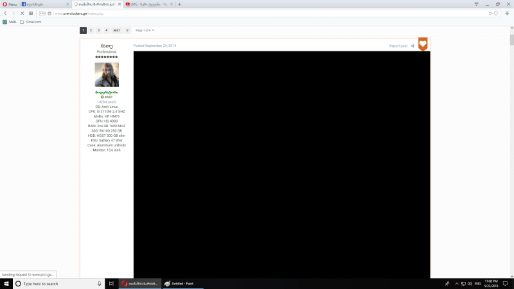Open the Gmail.com bookmark folder
The image size is (514, 289).
click(x=30, y=22)
